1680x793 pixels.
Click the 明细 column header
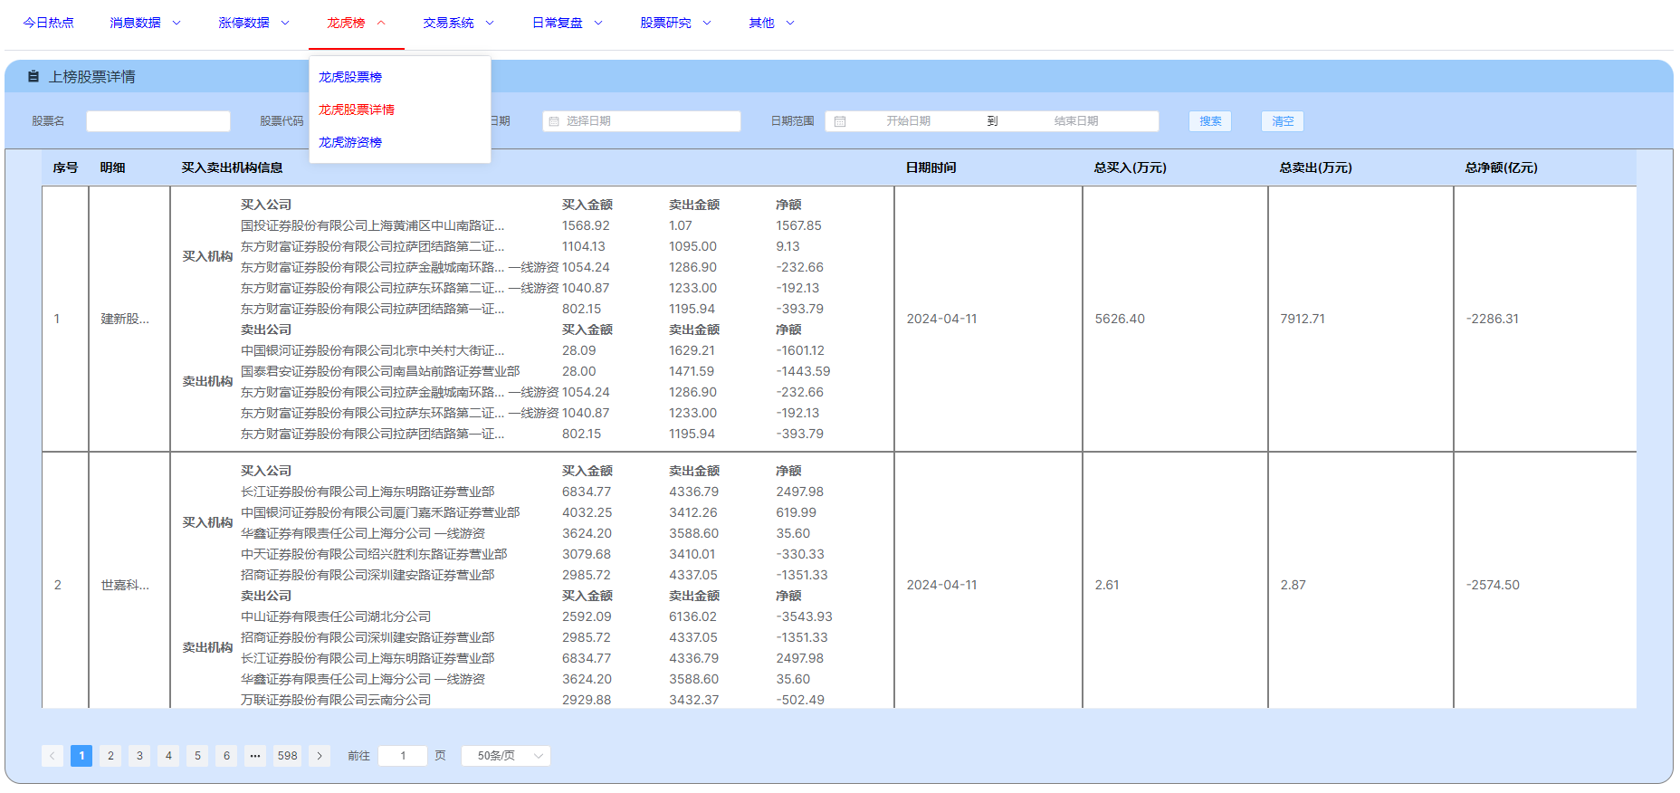[113, 167]
